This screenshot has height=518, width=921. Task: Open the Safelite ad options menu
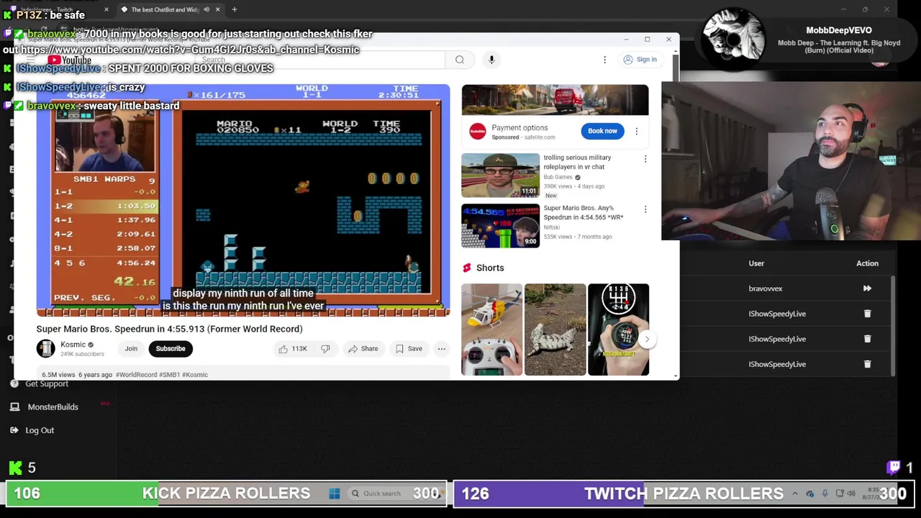(x=636, y=132)
